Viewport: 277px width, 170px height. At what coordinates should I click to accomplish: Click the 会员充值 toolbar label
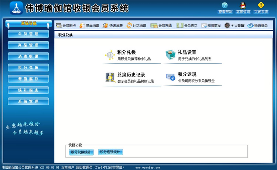tap(165, 25)
